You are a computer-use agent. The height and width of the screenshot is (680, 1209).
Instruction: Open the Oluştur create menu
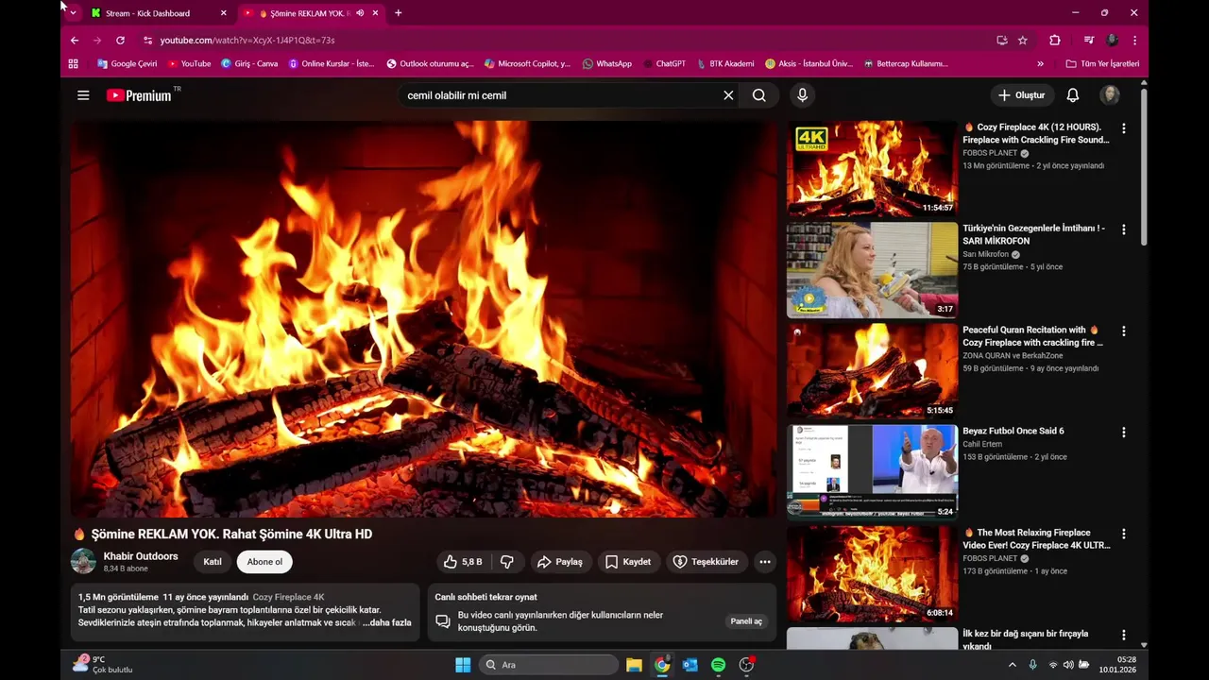pos(1022,95)
